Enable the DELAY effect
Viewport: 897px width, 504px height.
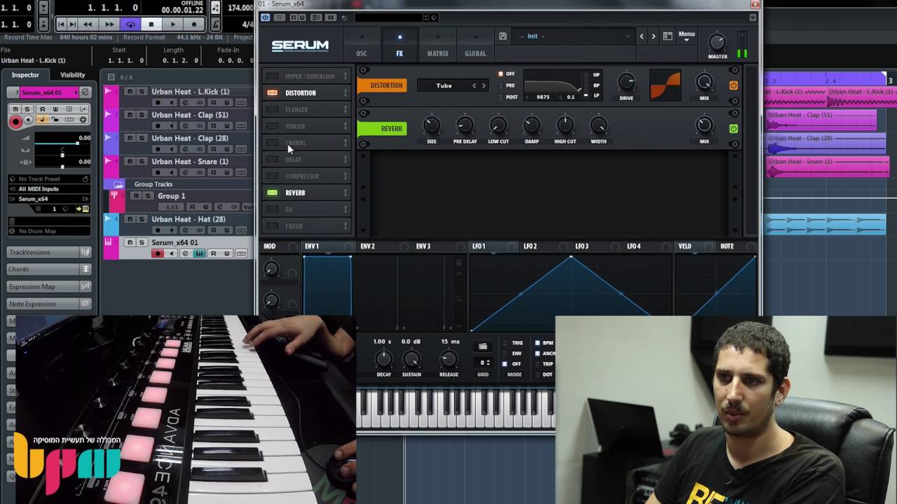[x=272, y=160]
